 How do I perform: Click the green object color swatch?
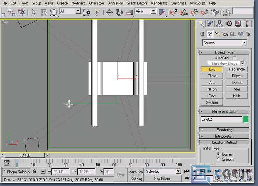[245, 120]
